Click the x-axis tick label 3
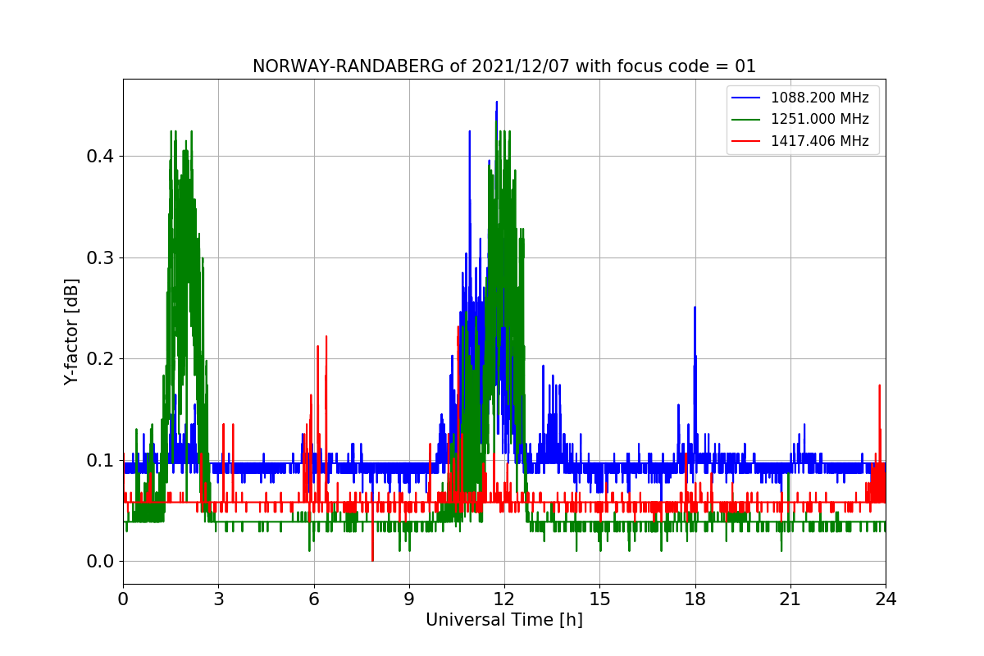 point(218,599)
